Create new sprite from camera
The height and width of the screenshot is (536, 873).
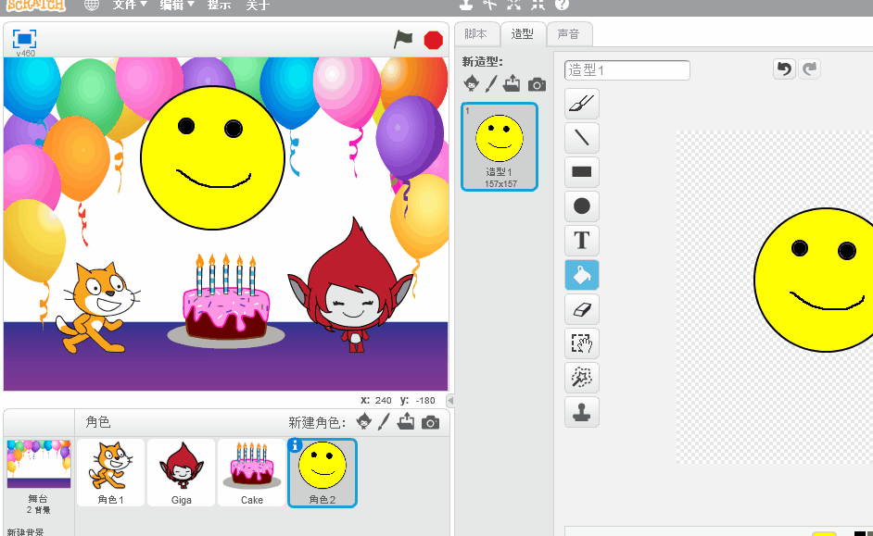click(430, 422)
